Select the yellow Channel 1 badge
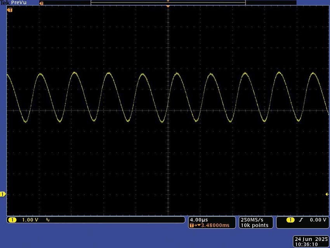This screenshot has width=330, height=248. tap(13, 220)
